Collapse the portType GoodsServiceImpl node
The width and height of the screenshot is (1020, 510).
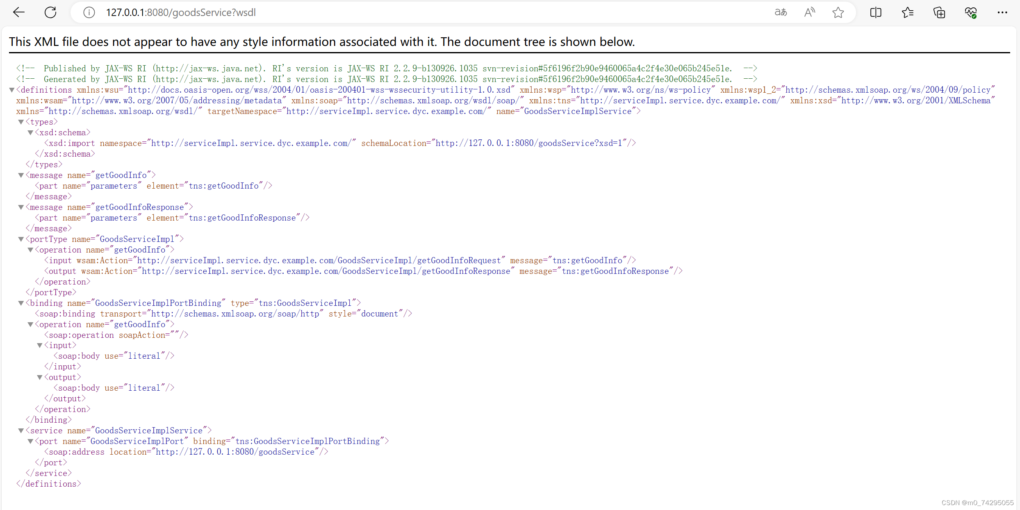(20, 239)
